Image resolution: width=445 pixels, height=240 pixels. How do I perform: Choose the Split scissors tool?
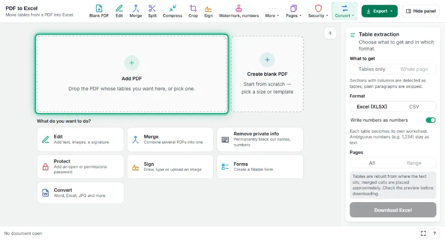(x=152, y=11)
